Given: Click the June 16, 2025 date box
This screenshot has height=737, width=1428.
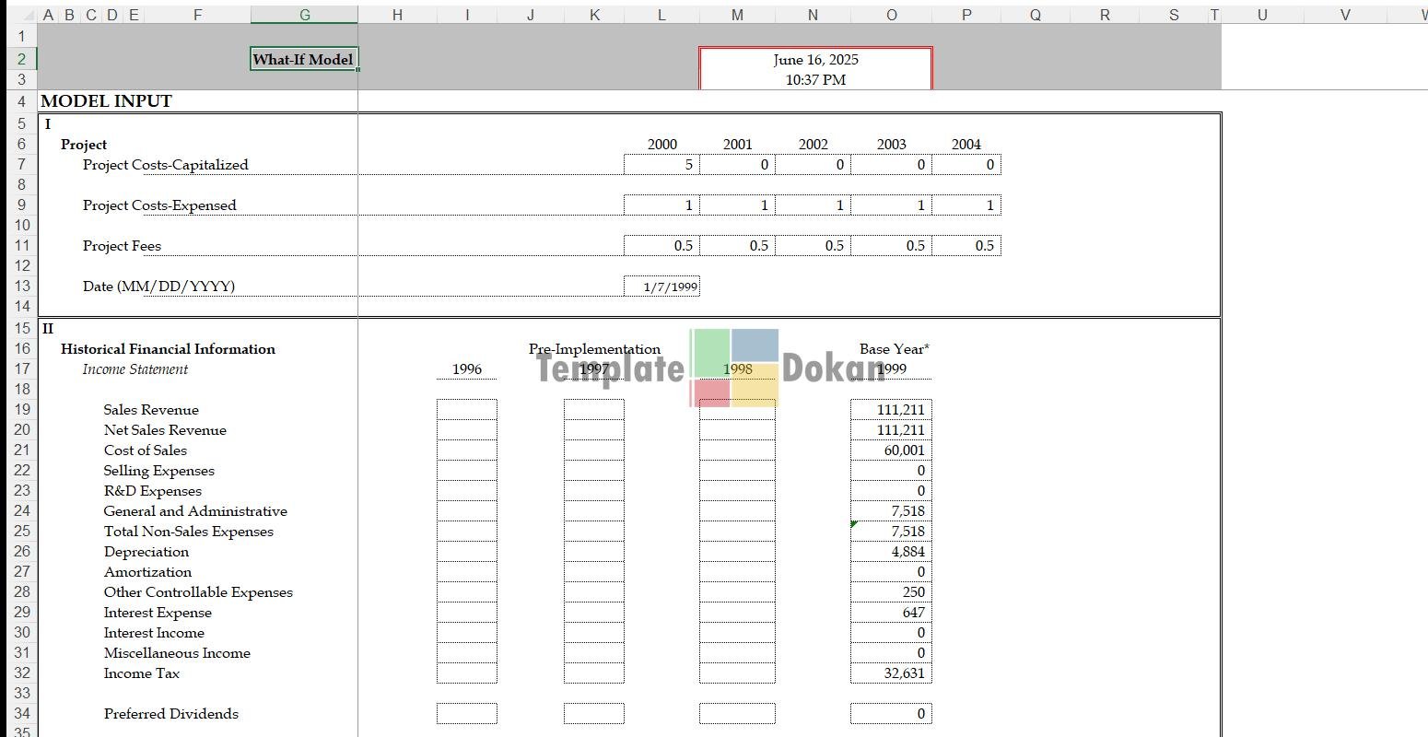Looking at the screenshot, I should (815, 69).
